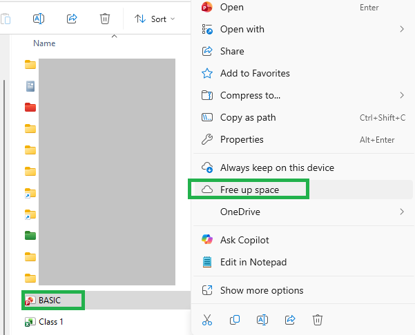Click the Delete icon in context menu bottom row
Screen dimensions: 415x335
click(318, 320)
